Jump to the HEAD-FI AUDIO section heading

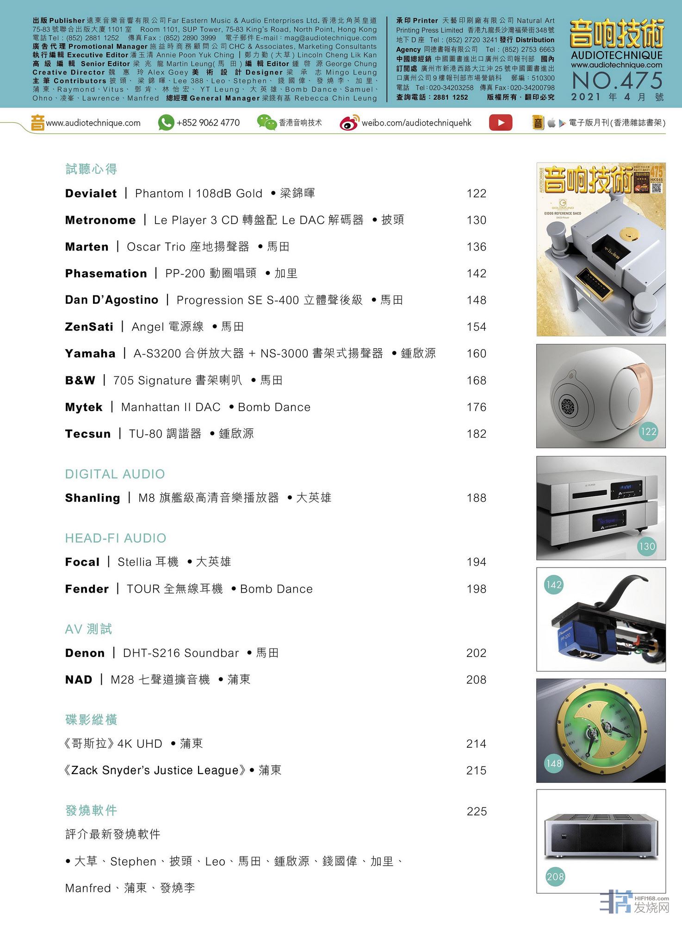[x=115, y=538]
